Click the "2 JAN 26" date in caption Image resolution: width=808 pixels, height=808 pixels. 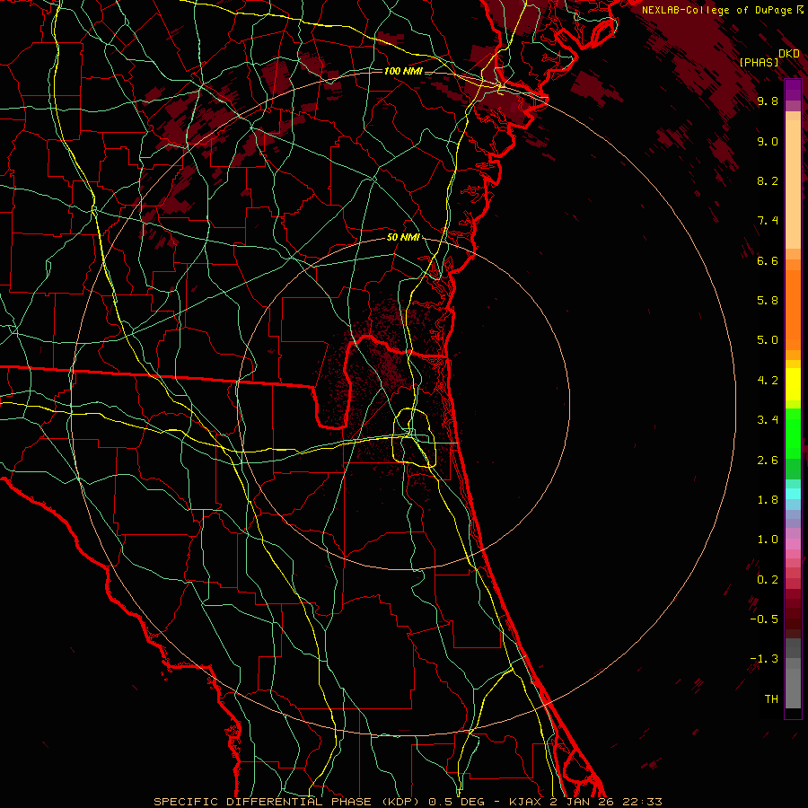pyautogui.click(x=582, y=802)
